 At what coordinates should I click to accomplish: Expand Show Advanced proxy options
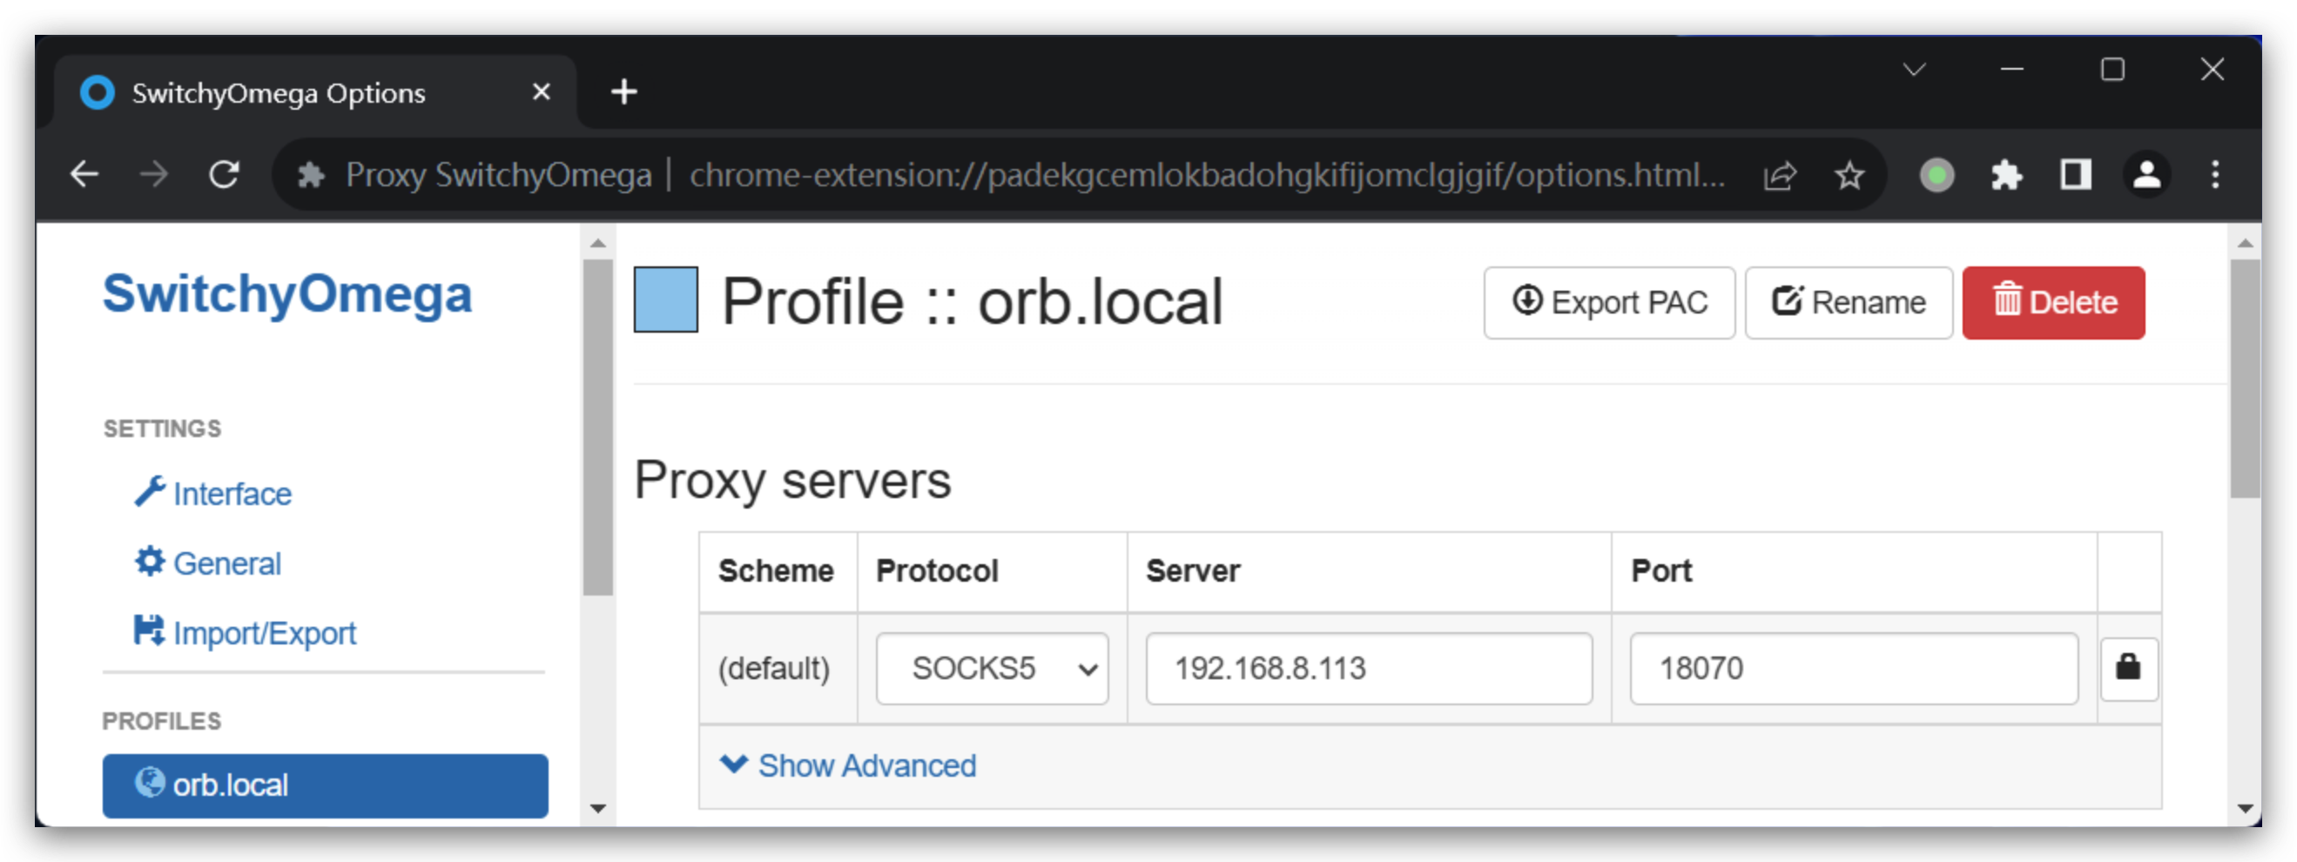(x=848, y=765)
